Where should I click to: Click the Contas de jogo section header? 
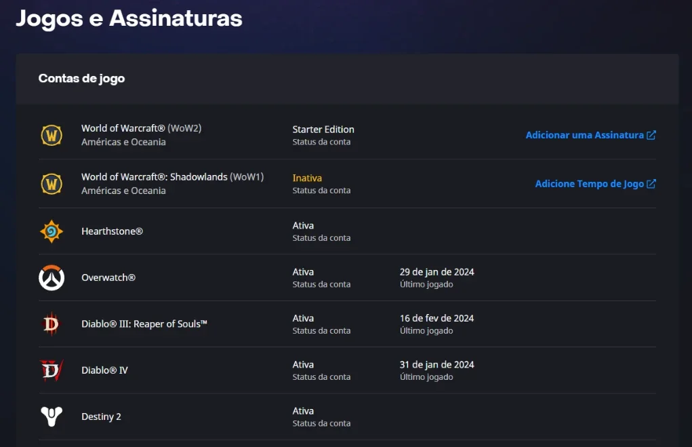click(81, 79)
